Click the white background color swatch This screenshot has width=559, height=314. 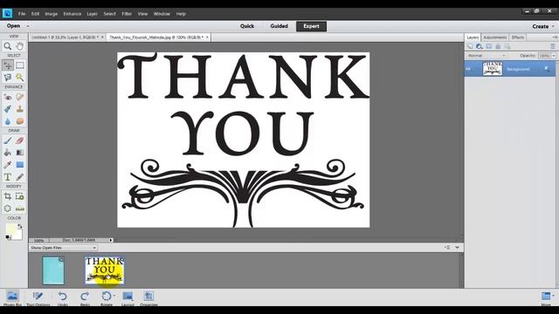coord(18,235)
